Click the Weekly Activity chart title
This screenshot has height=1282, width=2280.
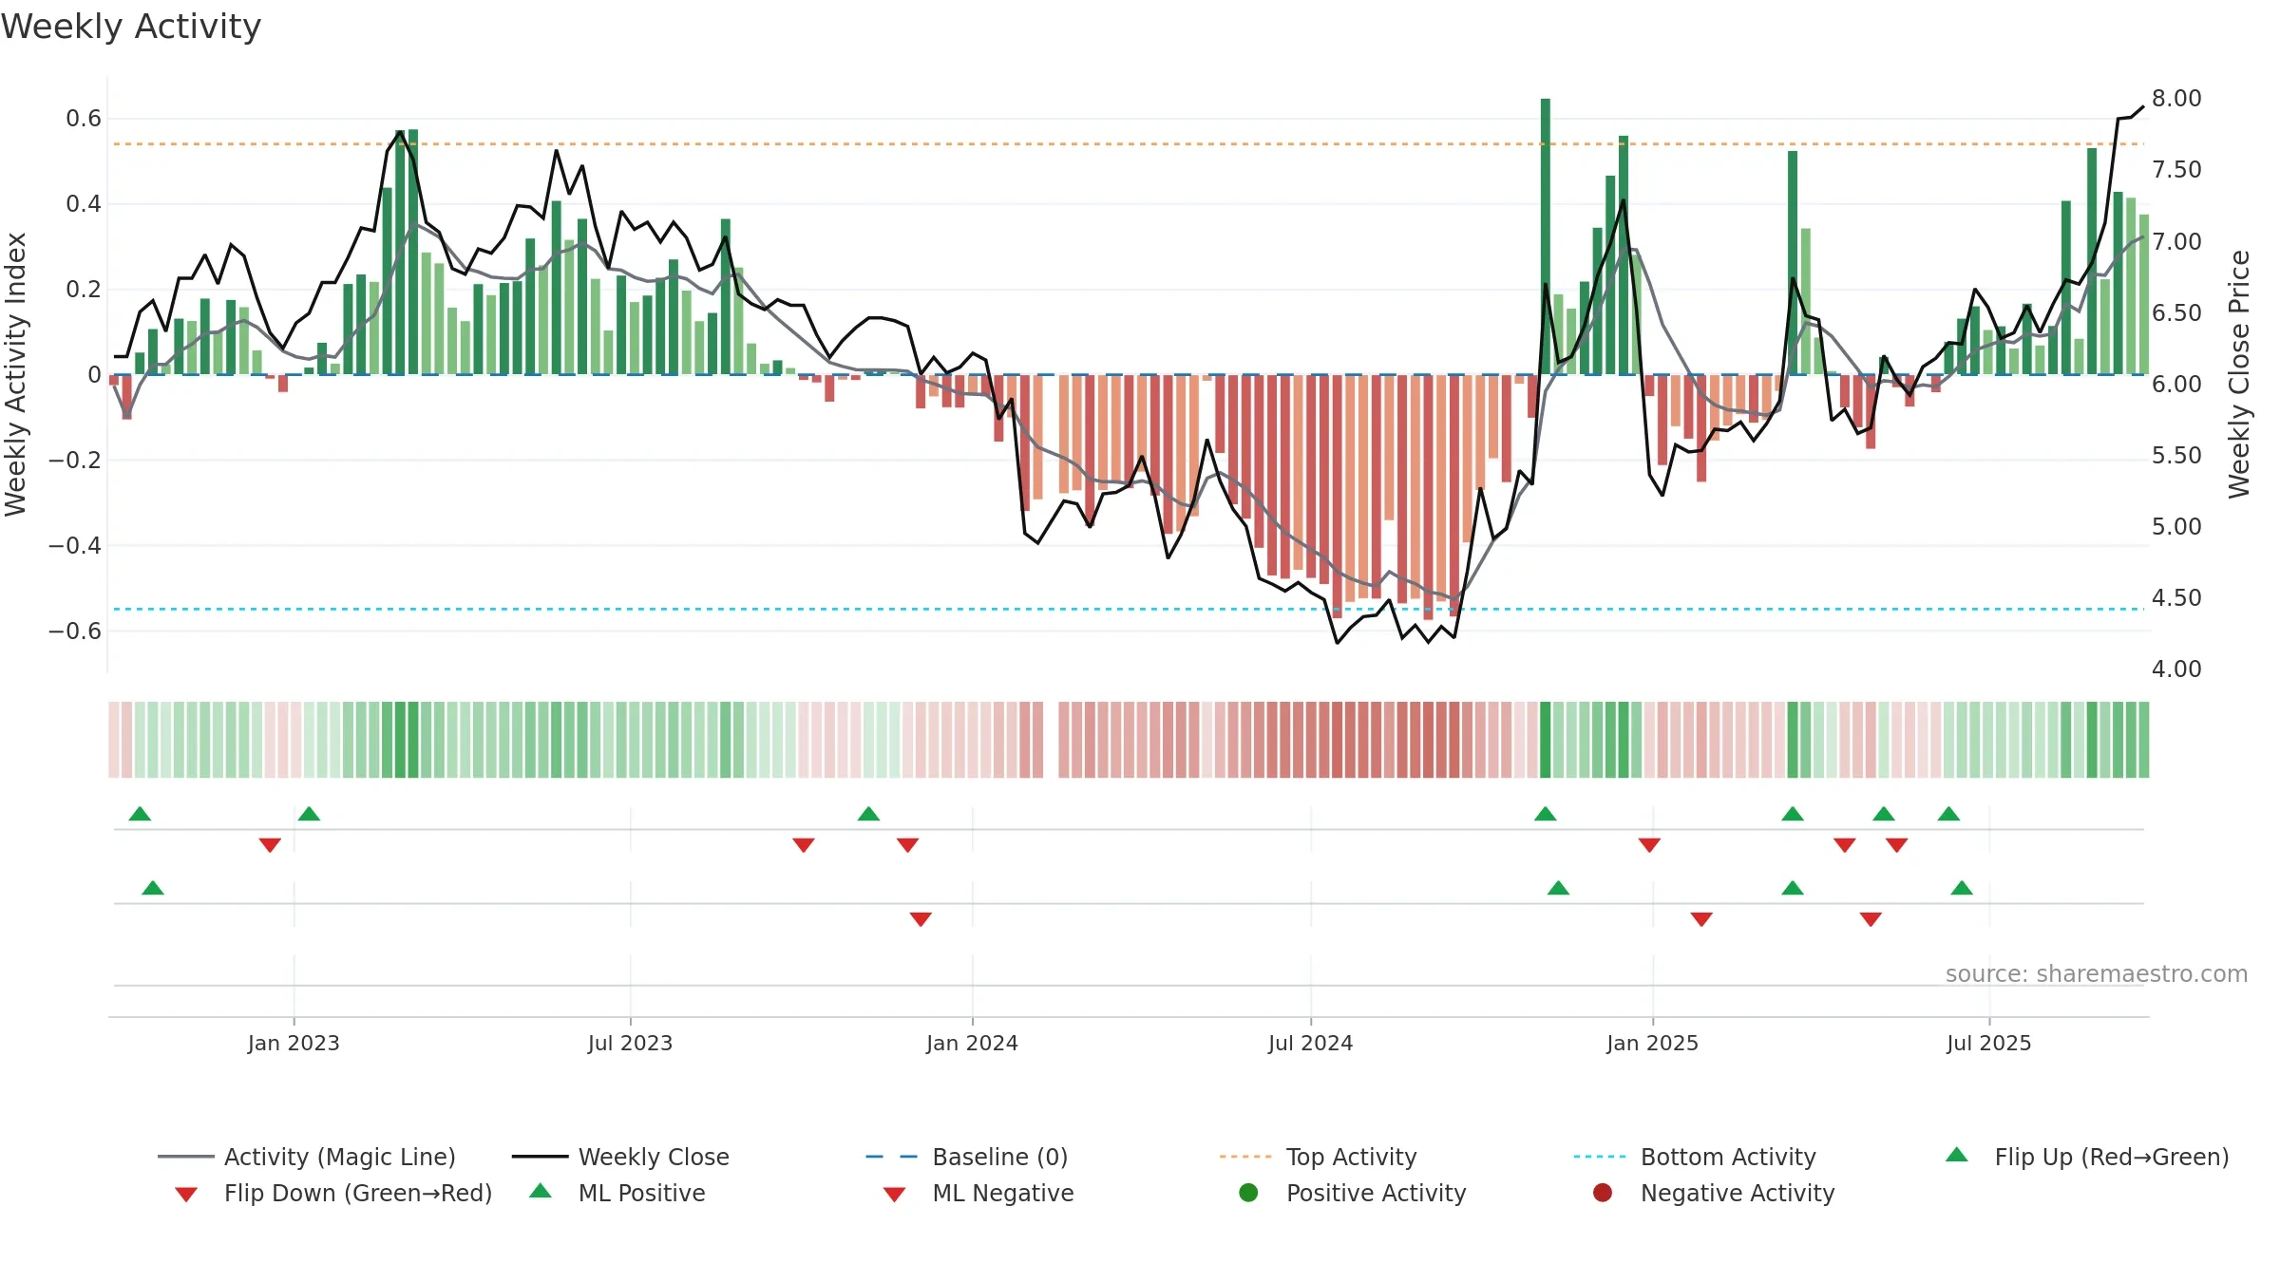131,27
